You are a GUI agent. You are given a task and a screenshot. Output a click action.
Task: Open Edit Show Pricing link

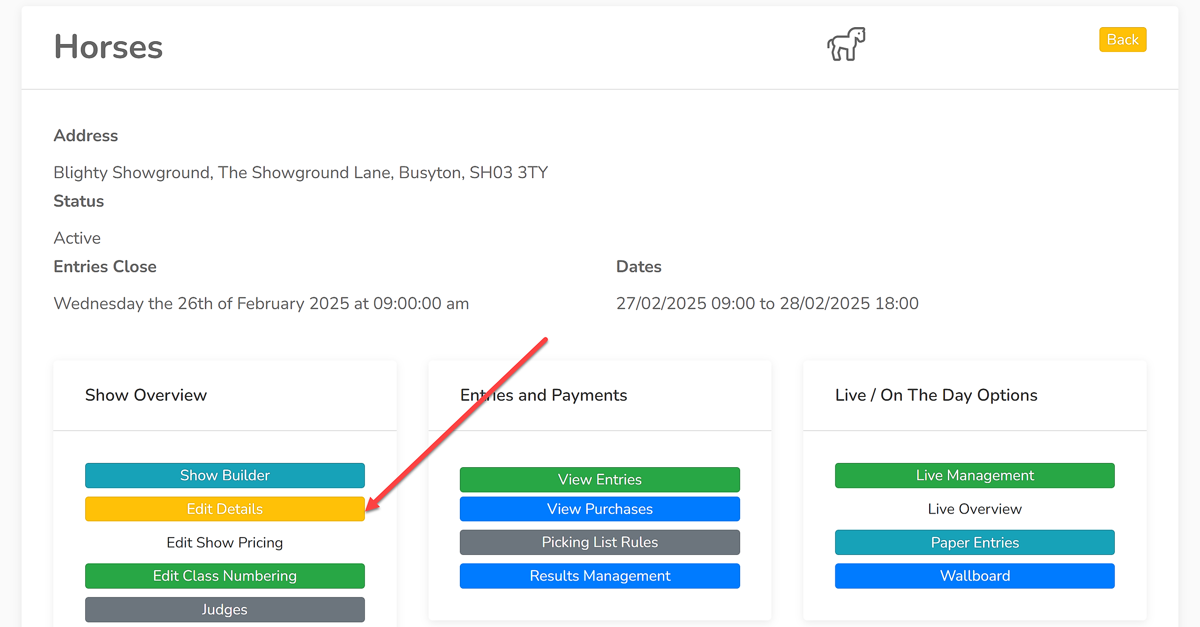click(x=225, y=542)
